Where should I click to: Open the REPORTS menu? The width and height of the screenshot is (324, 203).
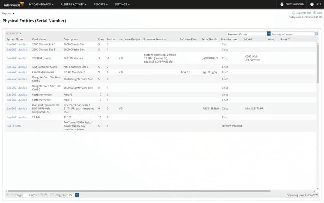coord(100,4)
